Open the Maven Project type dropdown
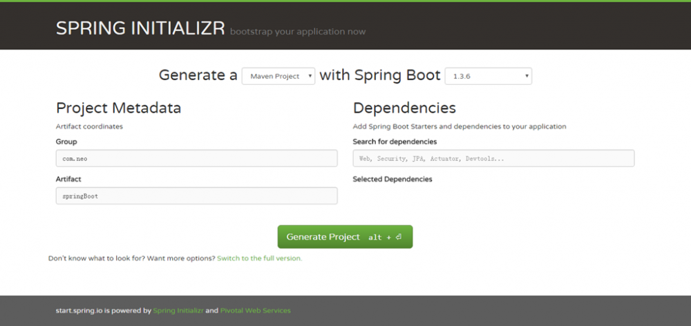The image size is (691, 326). tap(278, 76)
